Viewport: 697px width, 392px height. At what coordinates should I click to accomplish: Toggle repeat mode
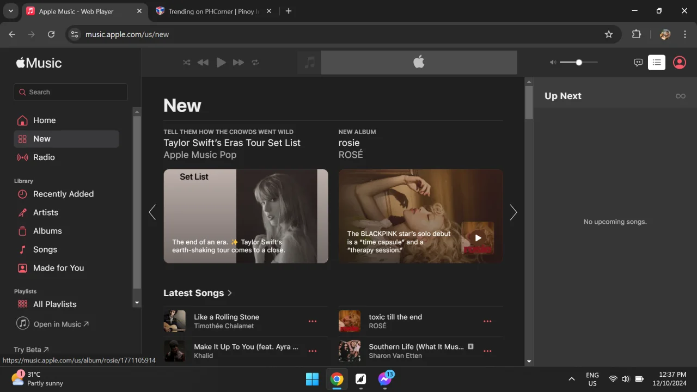tap(255, 63)
